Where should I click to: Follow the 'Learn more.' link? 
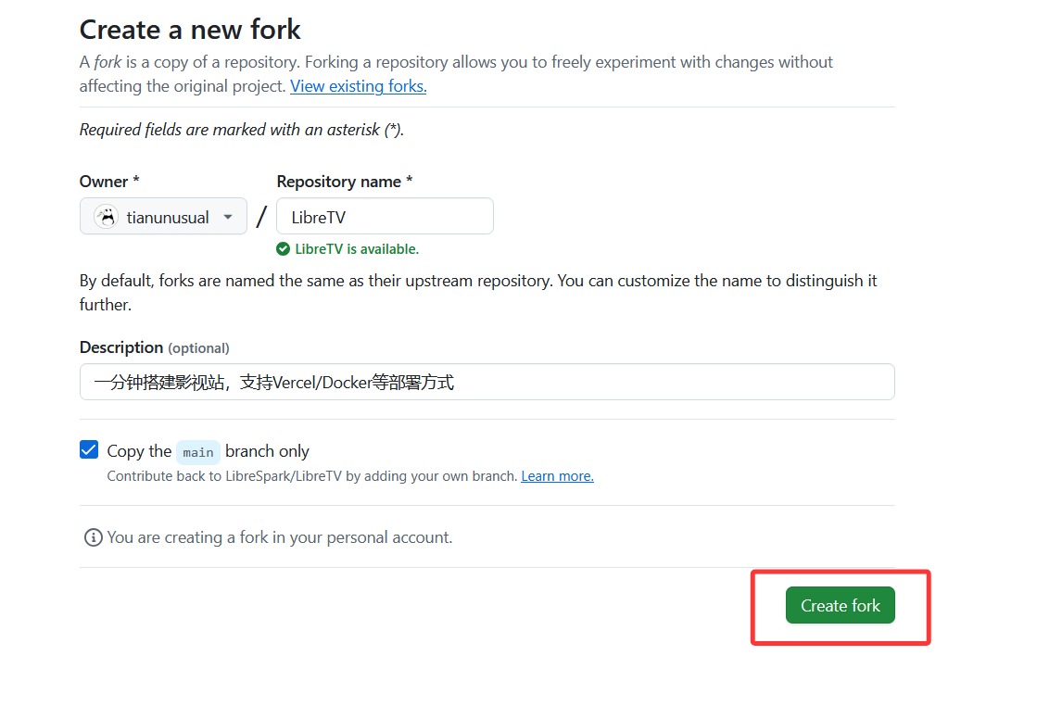(558, 476)
